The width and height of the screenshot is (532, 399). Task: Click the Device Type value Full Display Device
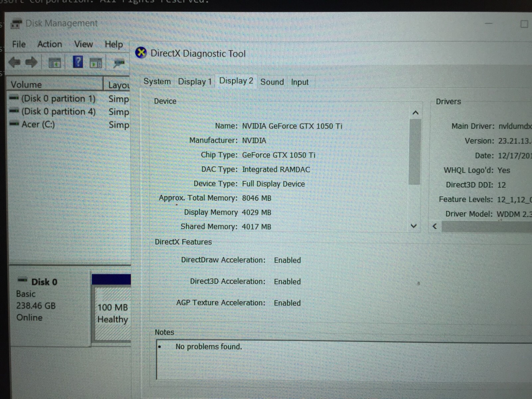(273, 184)
